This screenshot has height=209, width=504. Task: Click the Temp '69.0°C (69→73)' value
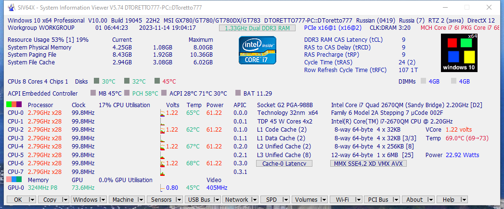coord(467,138)
